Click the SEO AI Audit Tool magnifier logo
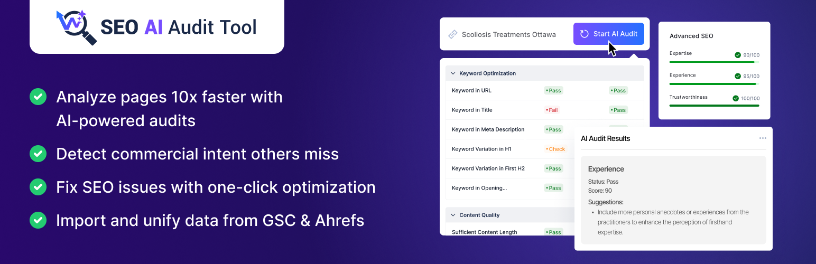The height and width of the screenshot is (264, 816). [x=77, y=26]
